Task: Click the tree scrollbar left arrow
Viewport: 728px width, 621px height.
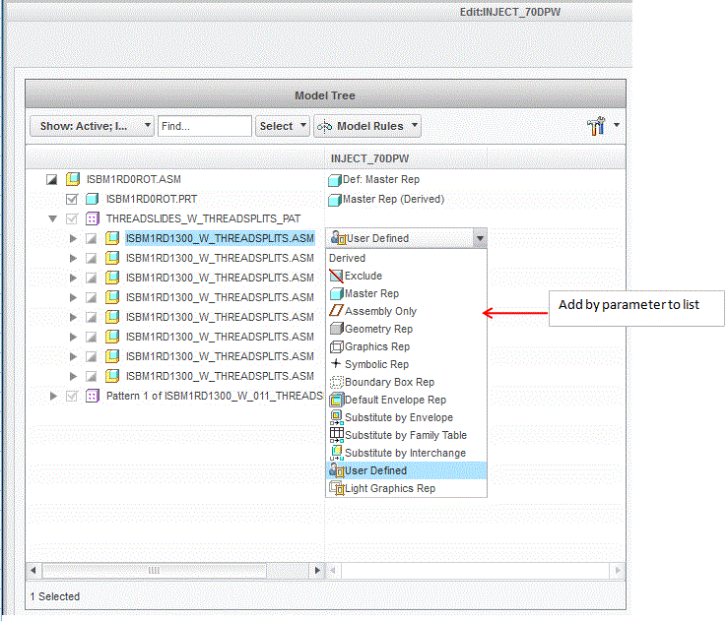Action: 33,571
